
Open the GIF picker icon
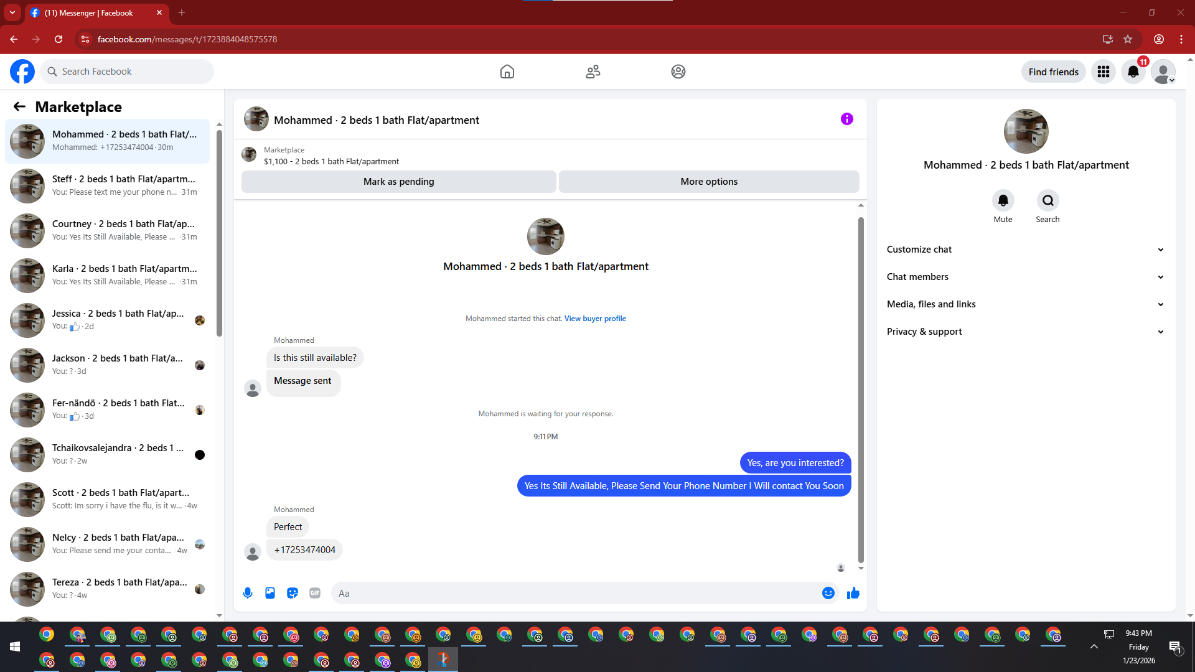(x=315, y=593)
